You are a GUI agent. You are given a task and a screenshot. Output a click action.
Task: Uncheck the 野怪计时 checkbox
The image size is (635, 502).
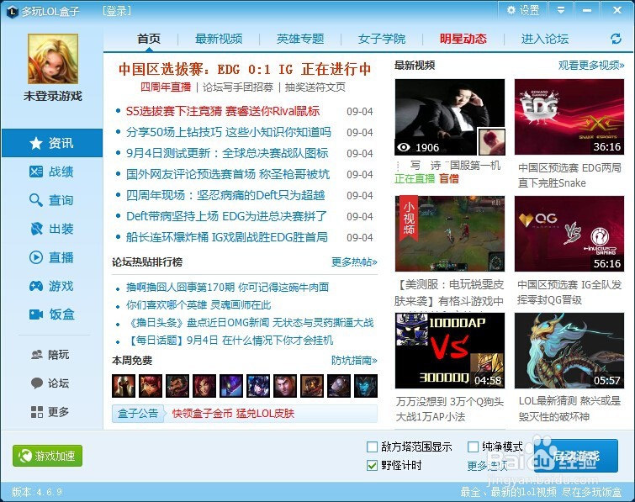click(x=372, y=466)
